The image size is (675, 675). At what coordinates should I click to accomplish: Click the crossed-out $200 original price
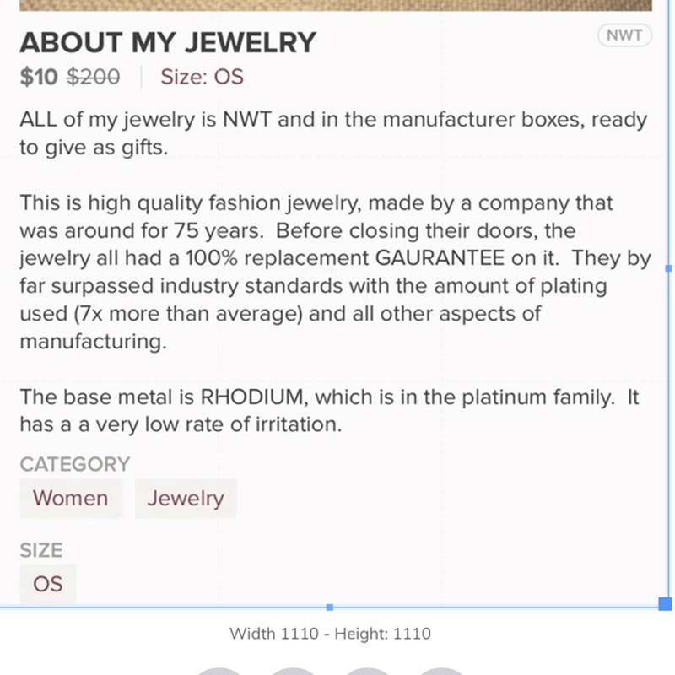[94, 77]
